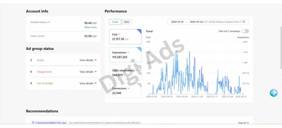Open the floating assistant star icon
This screenshot has height=128, width=282.
coord(274,93)
